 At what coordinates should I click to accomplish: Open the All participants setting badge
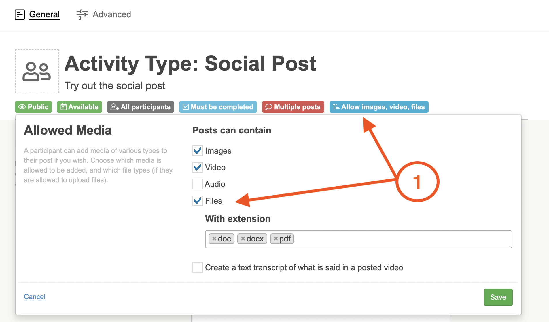pos(141,107)
